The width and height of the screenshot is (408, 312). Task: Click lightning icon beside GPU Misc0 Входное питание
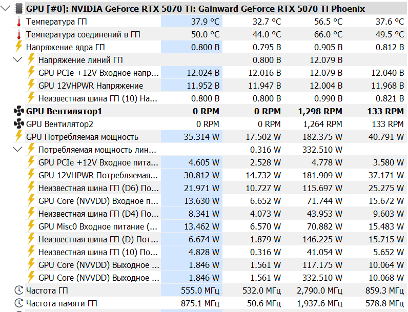pyautogui.click(x=31, y=226)
